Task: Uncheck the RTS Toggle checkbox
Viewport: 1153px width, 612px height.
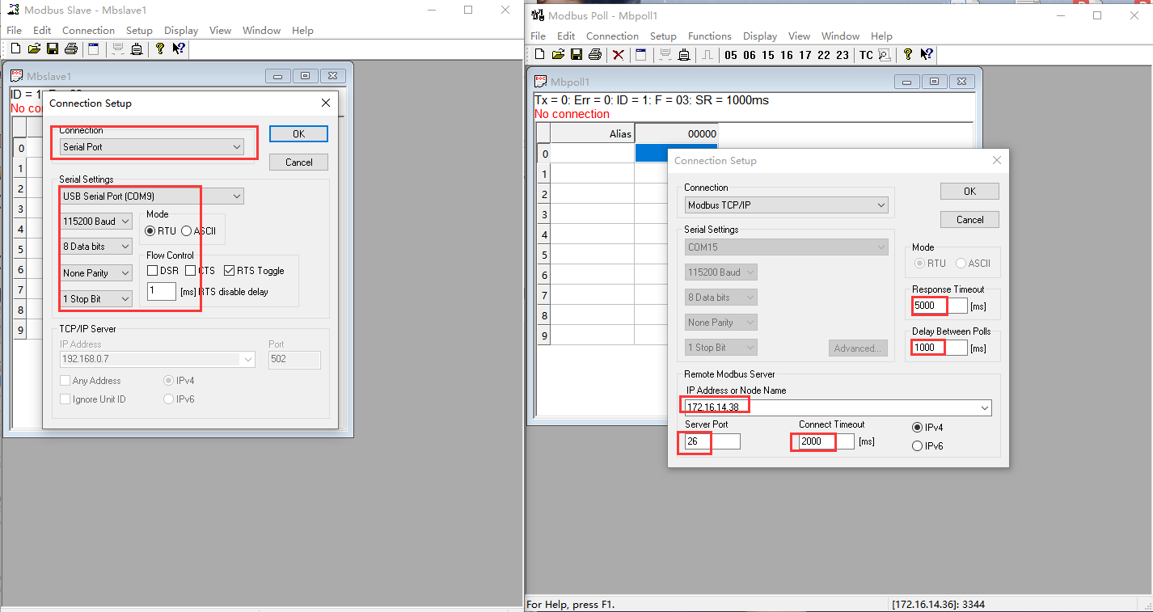Action: (230, 271)
